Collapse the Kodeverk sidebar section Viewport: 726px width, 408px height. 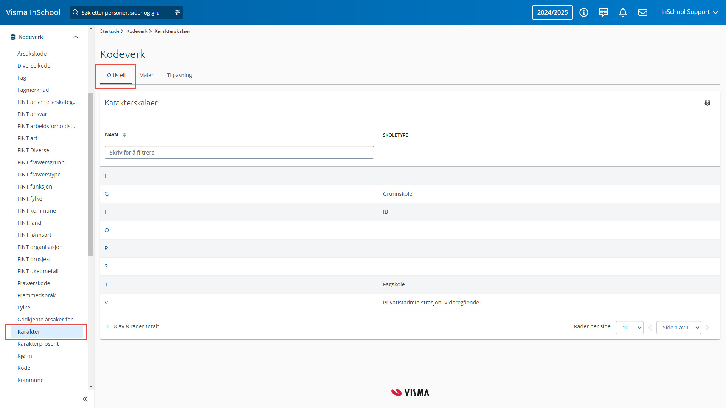[x=76, y=37]
